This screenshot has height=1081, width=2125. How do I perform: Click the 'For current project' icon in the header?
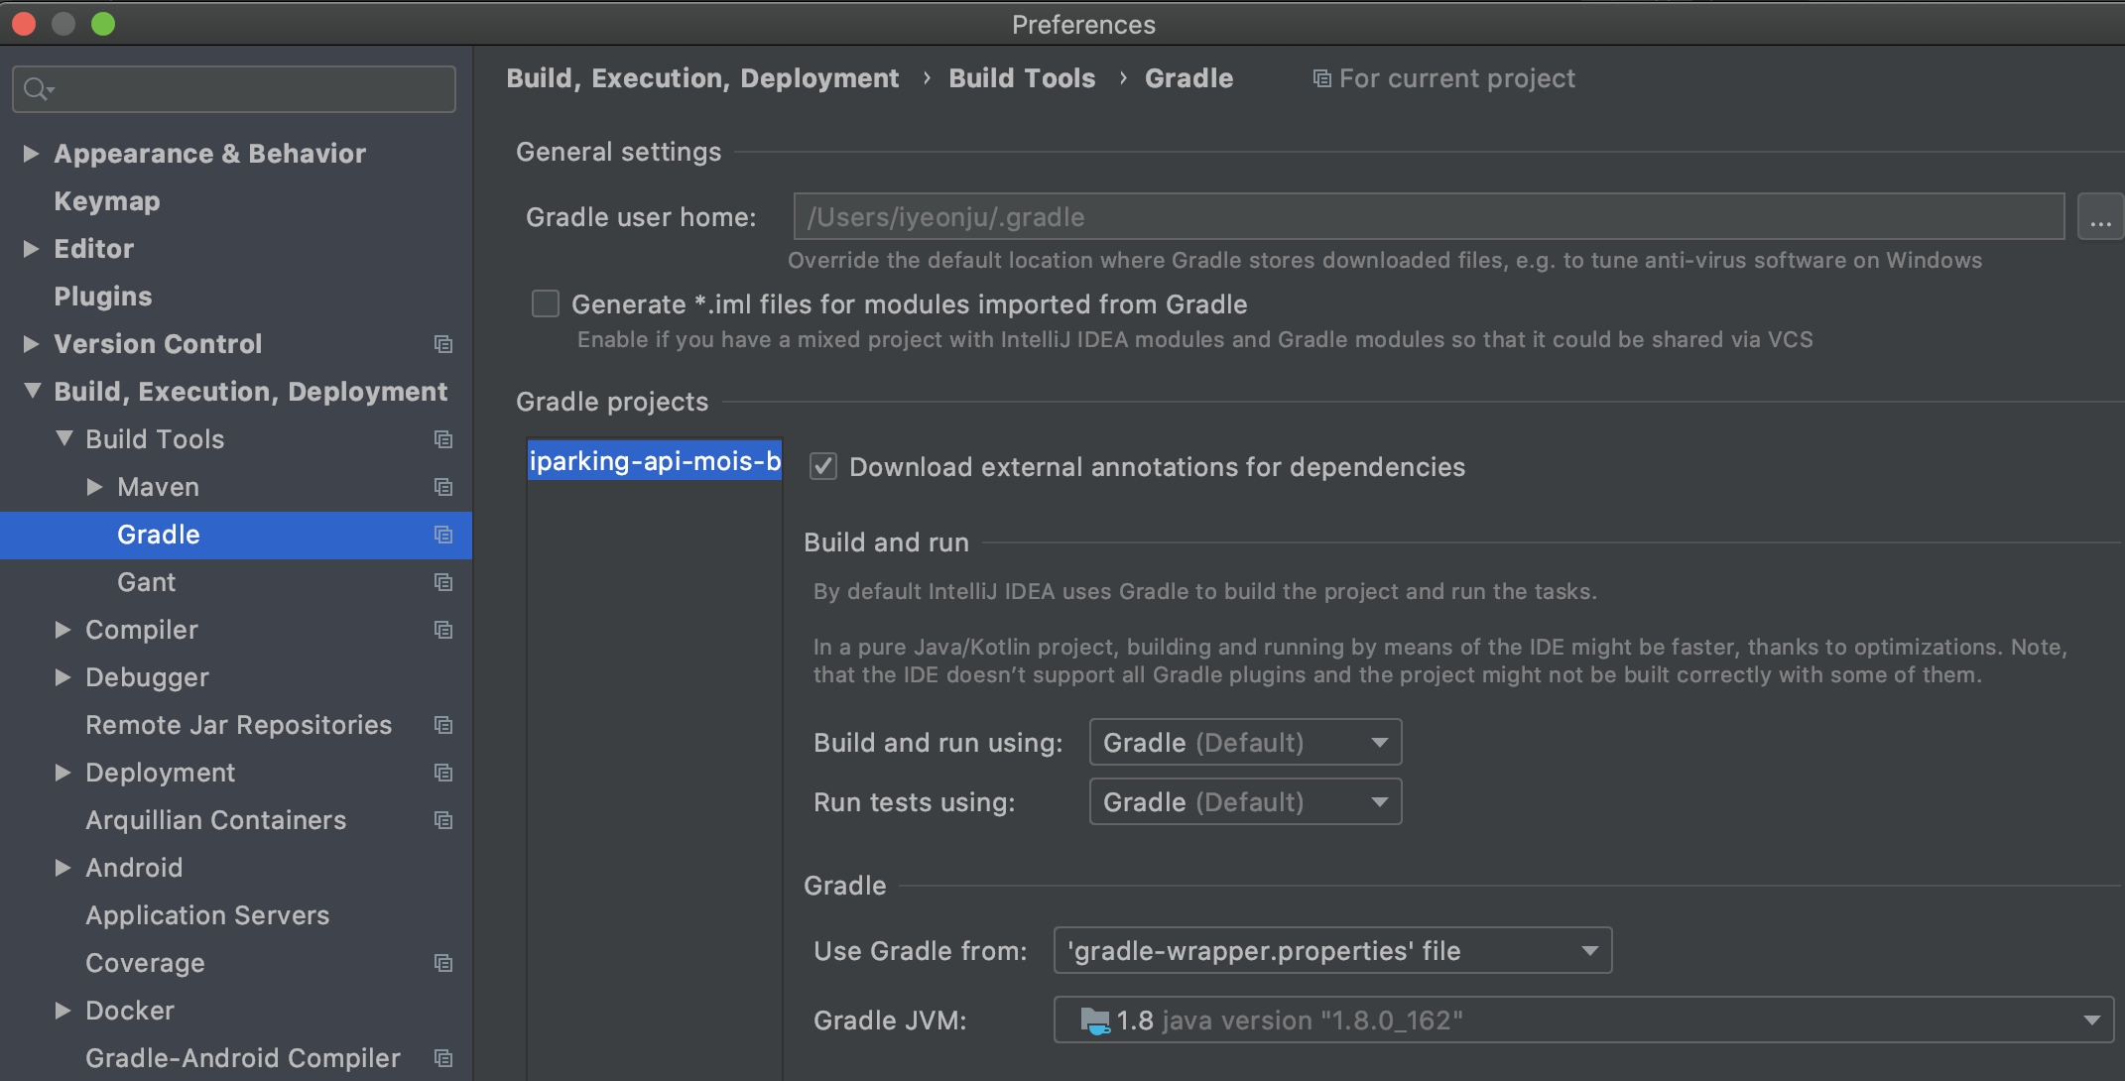click(x=1320, y=77)
